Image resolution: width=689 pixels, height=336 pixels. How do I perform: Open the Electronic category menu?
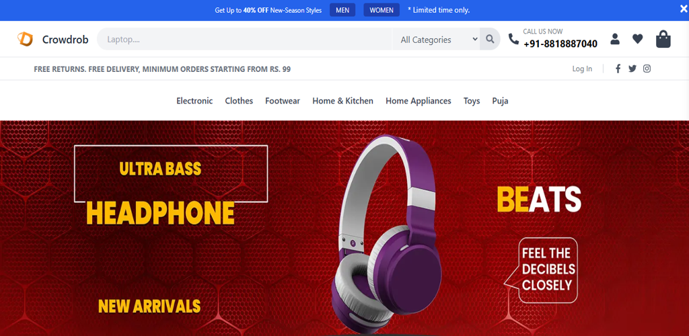[194, 101]
